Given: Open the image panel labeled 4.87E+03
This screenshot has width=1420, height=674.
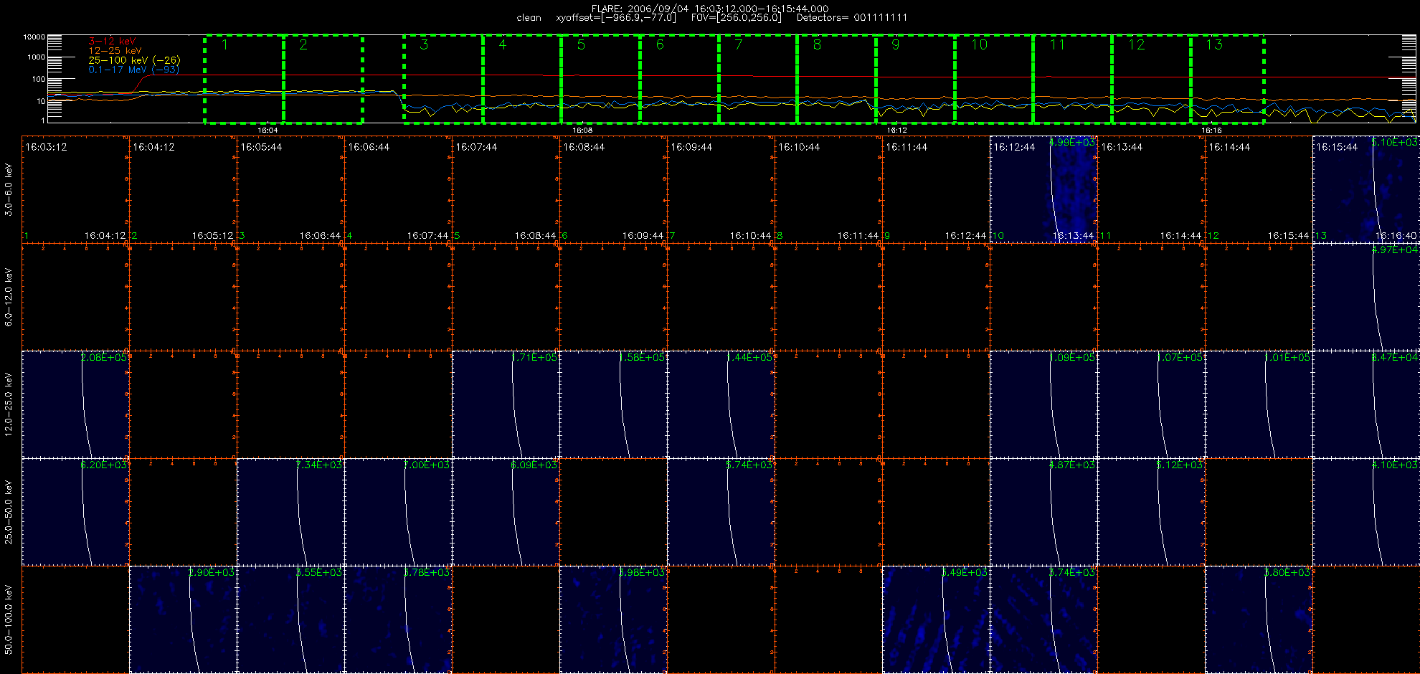Looking at the screenshot, I should pyautogui.click(x=1043, y=512).
